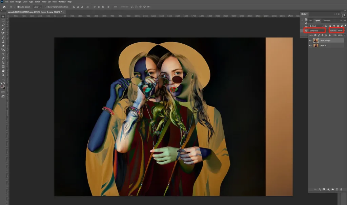Select the Hand tool
Screen dimensions: 347x205
3,71
